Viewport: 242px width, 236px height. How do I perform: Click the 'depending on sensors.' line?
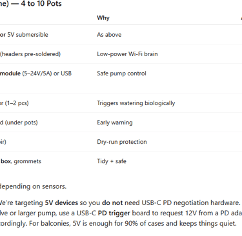pos(33,186)
